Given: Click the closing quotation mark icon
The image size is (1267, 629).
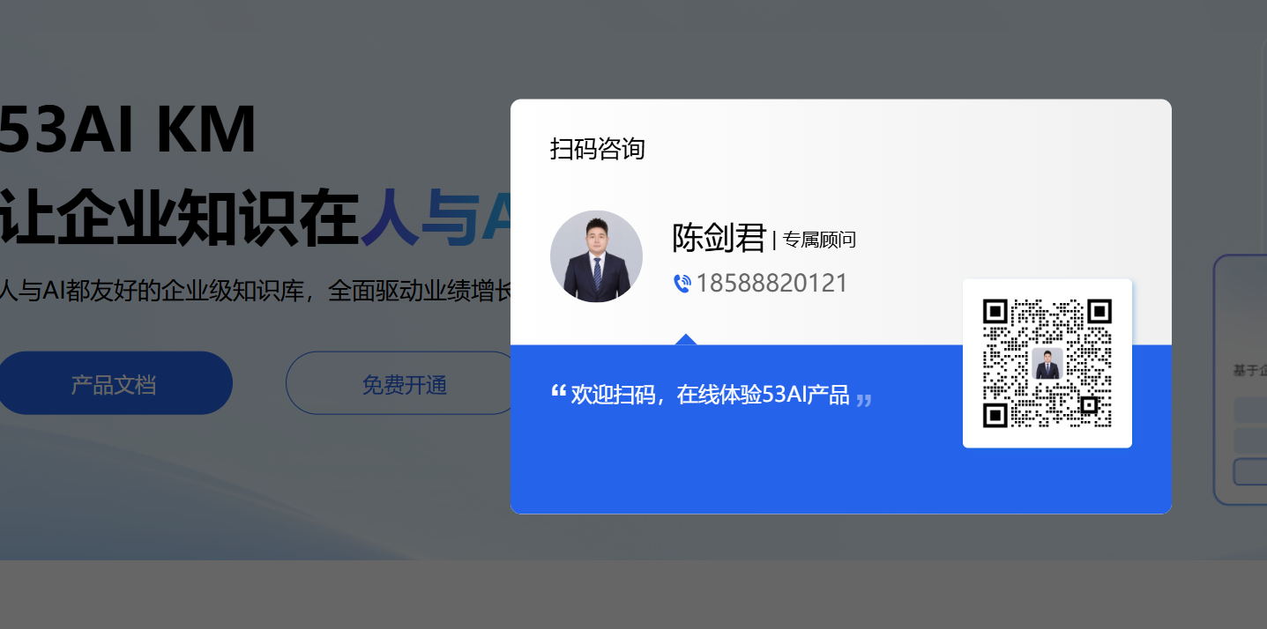Looking at the screenshot, I should pyautogui.click(x=864, y=400).
